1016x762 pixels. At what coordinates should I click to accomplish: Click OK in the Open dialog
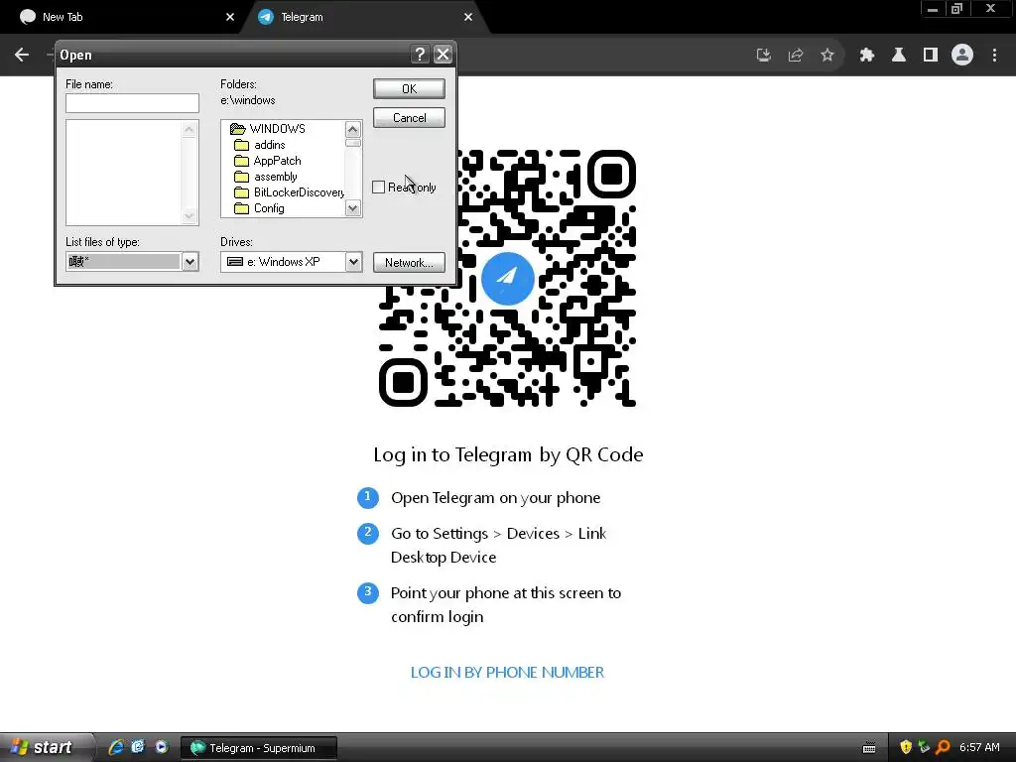pos(409,88)
